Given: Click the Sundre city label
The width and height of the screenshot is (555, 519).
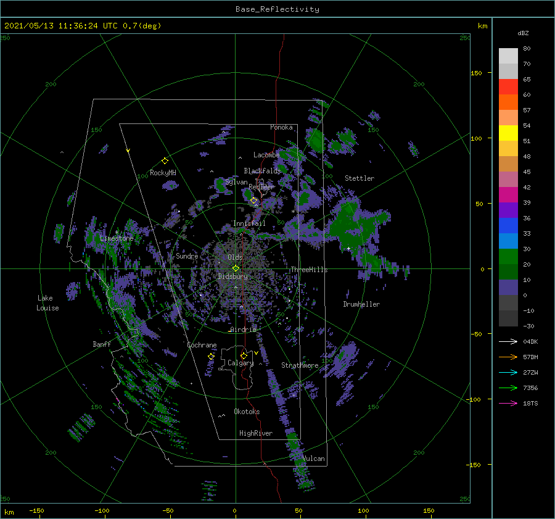Looking at the screenshot, I should point(187,255).
